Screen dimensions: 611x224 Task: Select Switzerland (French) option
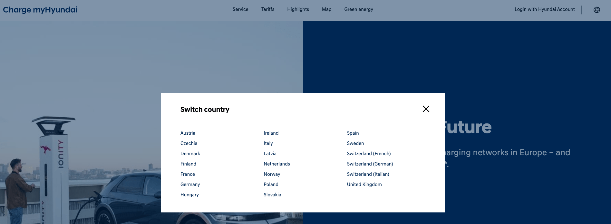[369, 154]
